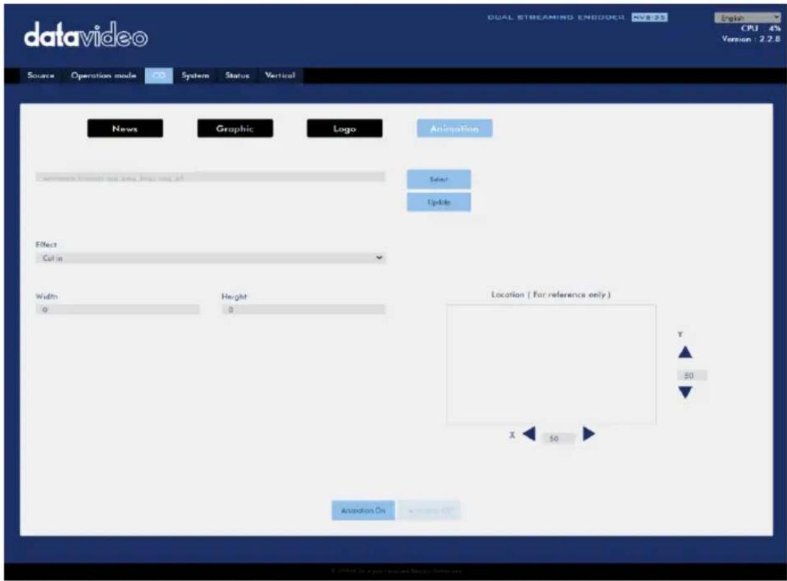Screen dimensions: 787x581
Task: Click the 'Location ( For reference only )' label
Action: tap(551, 295)
